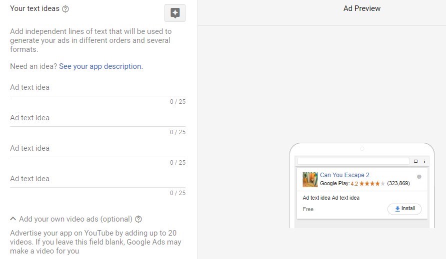
Task: Click the three-dot menu in phone preview
Action: pyautogui.click(x=424, y=161)
